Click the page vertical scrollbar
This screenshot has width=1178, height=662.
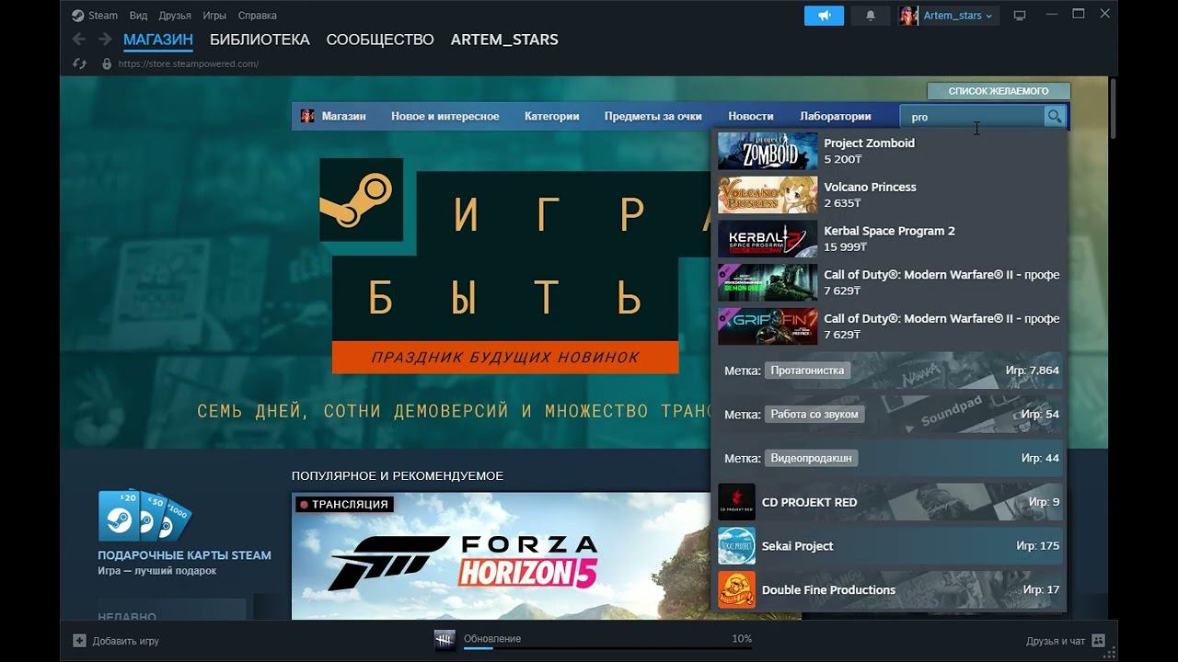click(1113, 108)
